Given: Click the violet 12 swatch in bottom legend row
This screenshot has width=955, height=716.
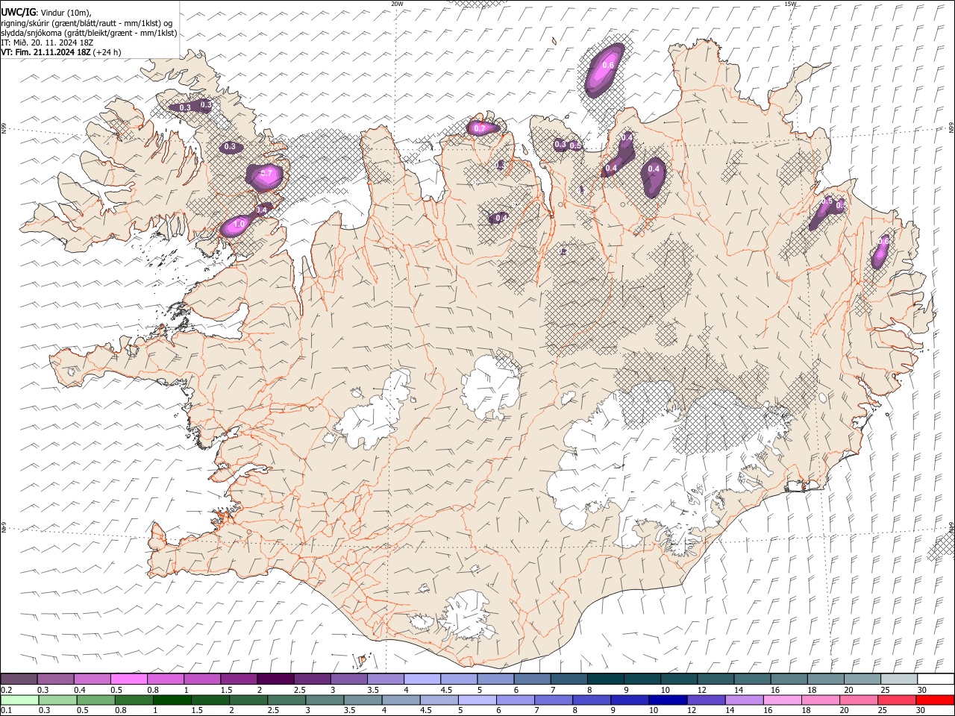Looking at the screenshot, I should pyautogui.click(x=706, y=700).
